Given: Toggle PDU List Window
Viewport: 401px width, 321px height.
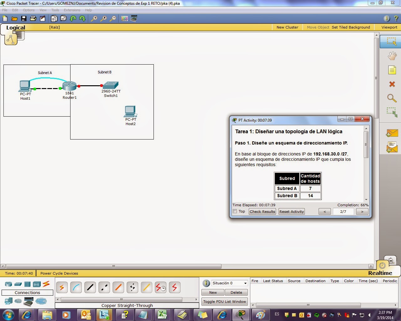Looking at the screenshot, I should (225, 302).
